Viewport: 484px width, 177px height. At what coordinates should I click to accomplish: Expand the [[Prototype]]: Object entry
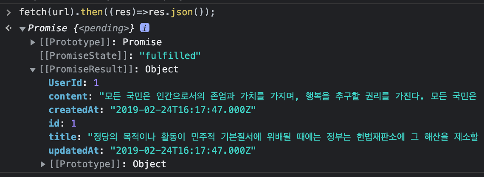43,164
